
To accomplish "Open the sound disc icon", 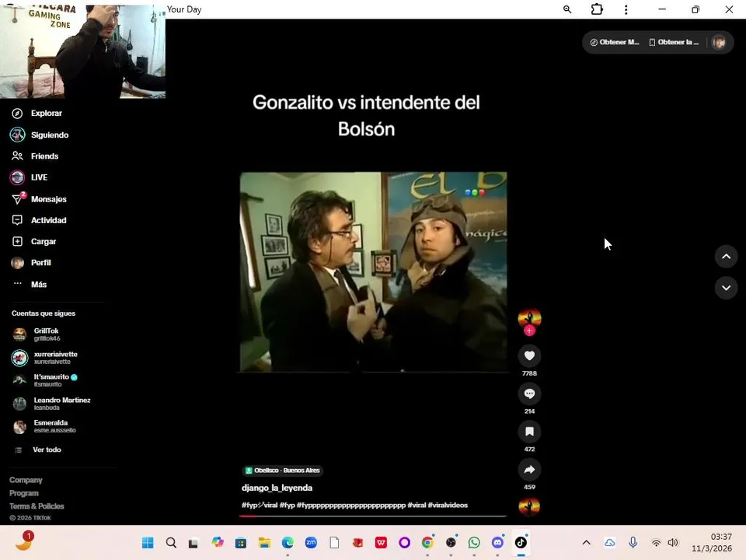I will (x=529, y=506).
